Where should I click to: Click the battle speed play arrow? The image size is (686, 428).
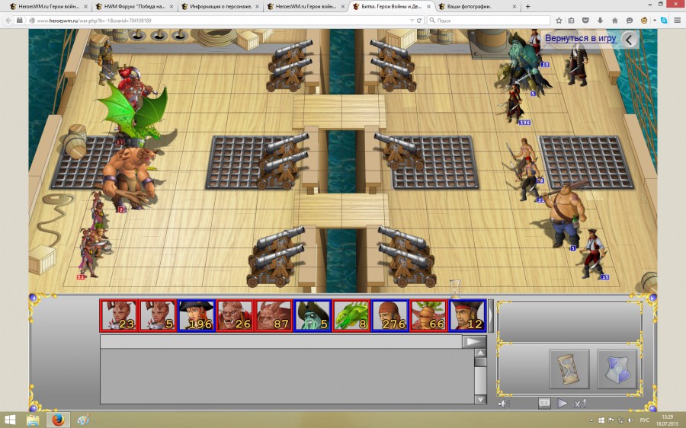pos(563,403)
